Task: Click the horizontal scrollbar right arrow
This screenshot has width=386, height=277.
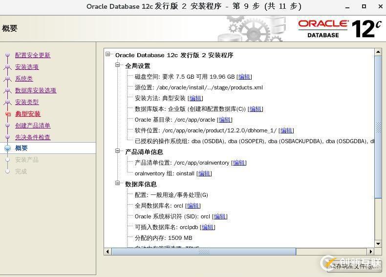Action: pyautogui.click(x=371, y=252)
